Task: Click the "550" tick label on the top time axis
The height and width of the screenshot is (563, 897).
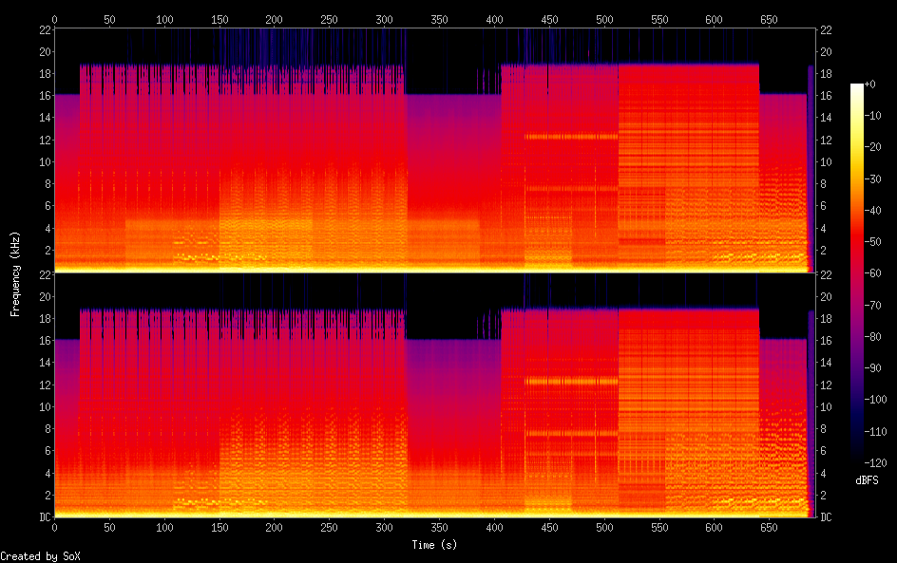Action: (659, 19)
